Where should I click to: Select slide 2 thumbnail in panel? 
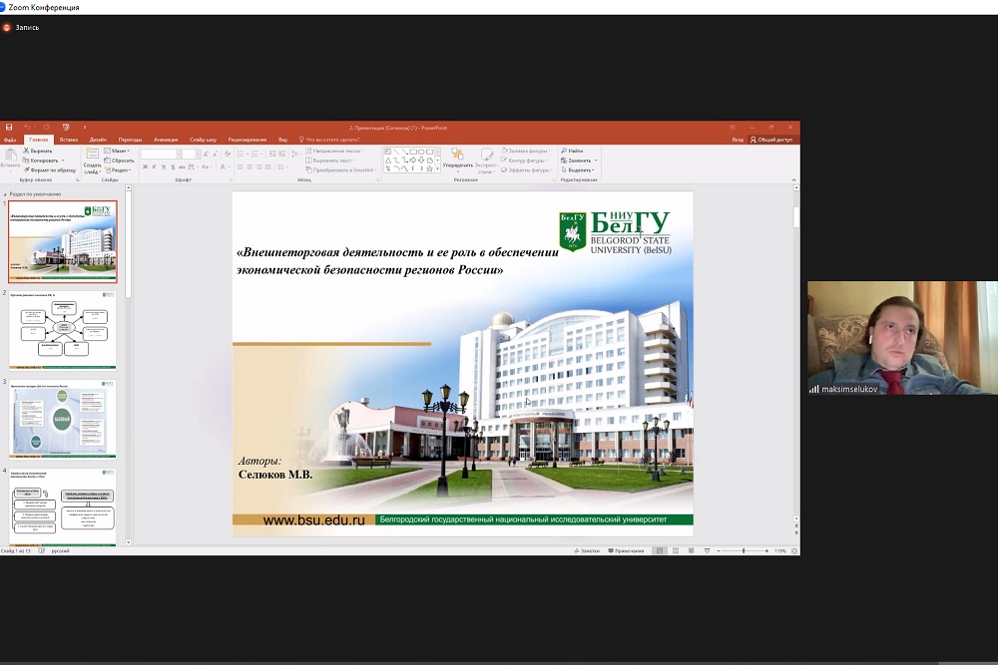[x=63, y=329]
